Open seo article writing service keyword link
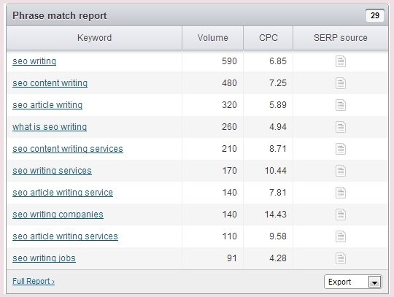This screenshot has height=297, width=394. pyautogui.click(x=63, y=193)
